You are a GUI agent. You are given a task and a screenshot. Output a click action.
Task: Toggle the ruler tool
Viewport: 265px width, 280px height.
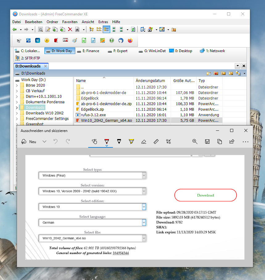click(156, 142)
